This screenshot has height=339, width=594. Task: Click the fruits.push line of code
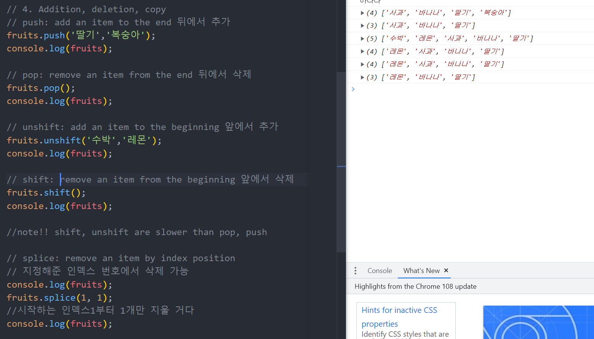pos(81,35)
